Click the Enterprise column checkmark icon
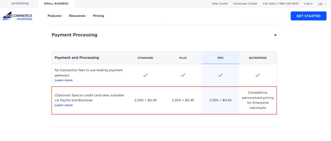Viewport: 331px width, 141px height. (258, 75)
